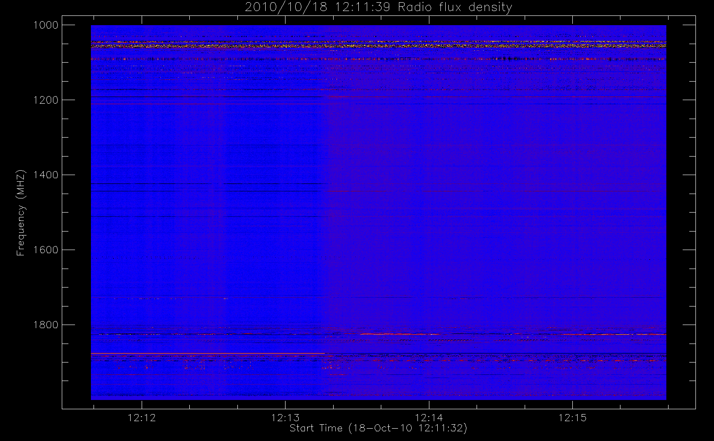Click the 1000 frequency tick label
This screenshot has width=714, height=441.
(46, 25)
